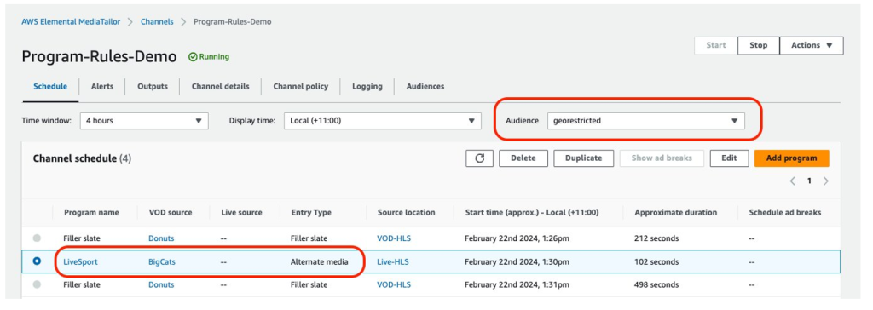The image size is (873, 310).
Task: Open the Display time dropdown
Action: 383,120
